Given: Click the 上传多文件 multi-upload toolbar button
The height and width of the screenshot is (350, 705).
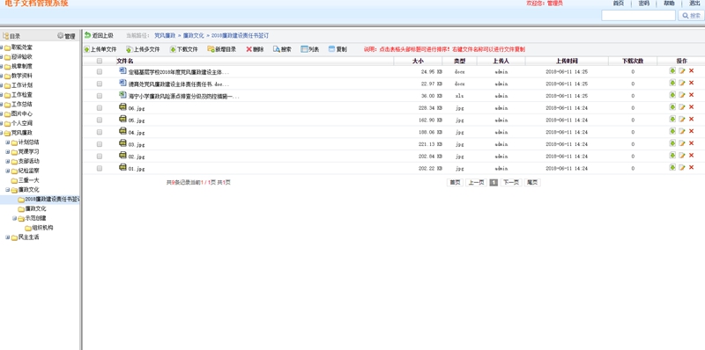Looking at the screenshot, I should tap(143, 49).
